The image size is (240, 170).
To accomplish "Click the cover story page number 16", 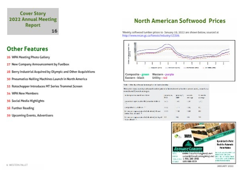I will point(54,31).
